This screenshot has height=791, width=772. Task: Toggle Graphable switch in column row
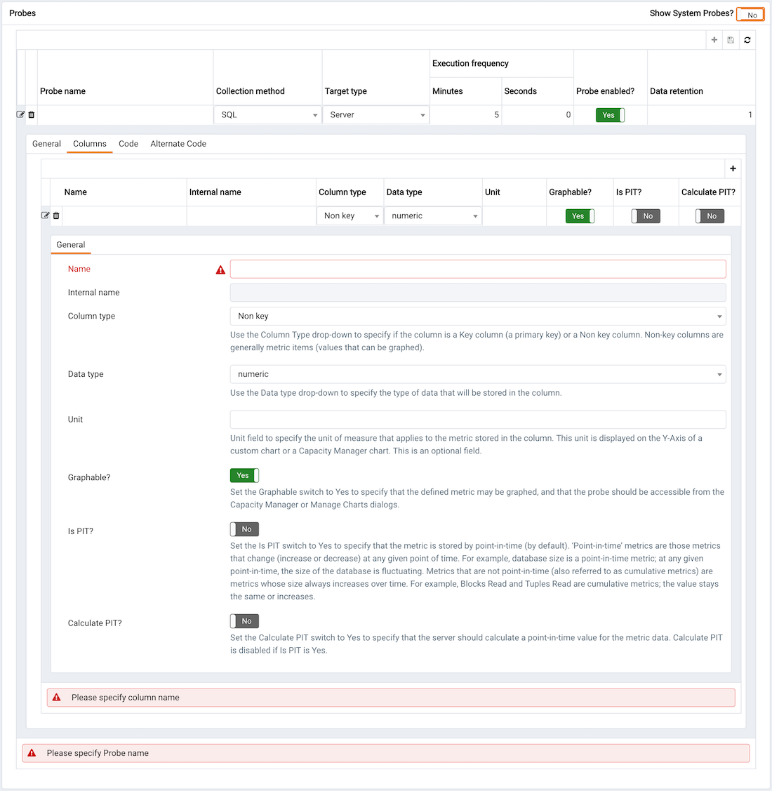[580, 216]
